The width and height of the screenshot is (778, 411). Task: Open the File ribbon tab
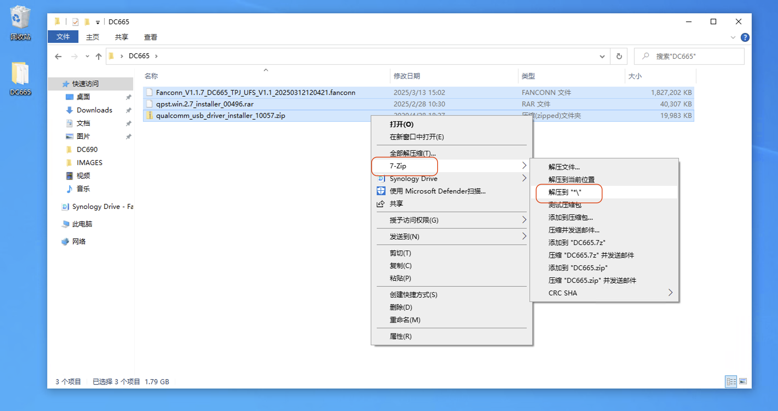63,37
